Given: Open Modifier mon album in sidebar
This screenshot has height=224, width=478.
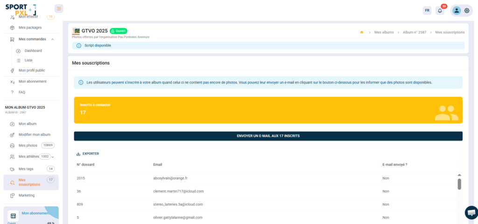Looking at the screenshot, I should click(x=34, y=135).
